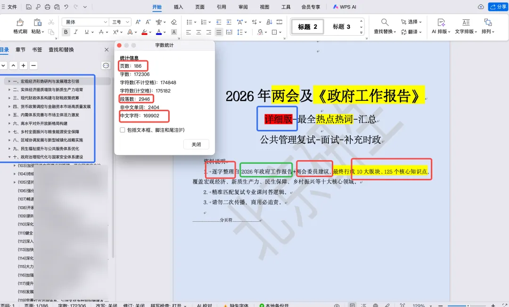
Task: Close the navigation pane with the X
Action: coord(107,49)
